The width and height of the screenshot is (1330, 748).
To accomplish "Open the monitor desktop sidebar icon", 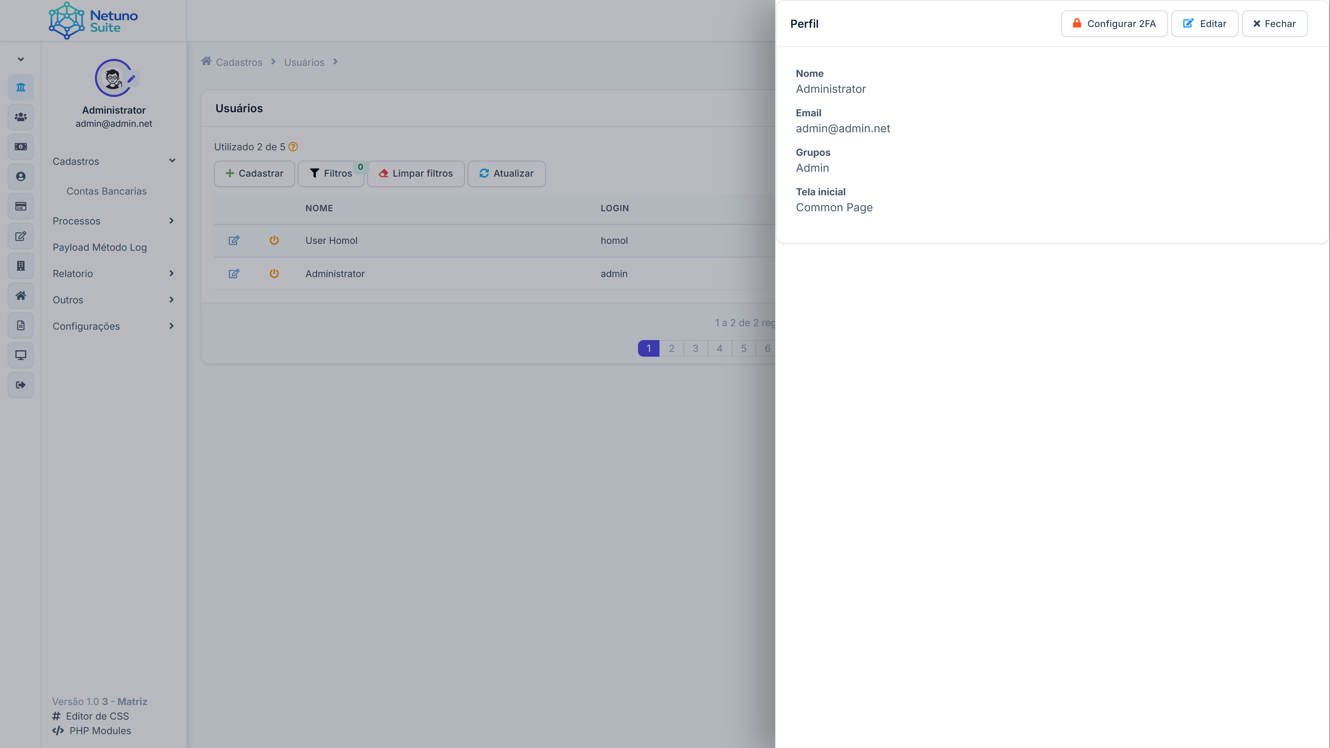I will (21, 355).
